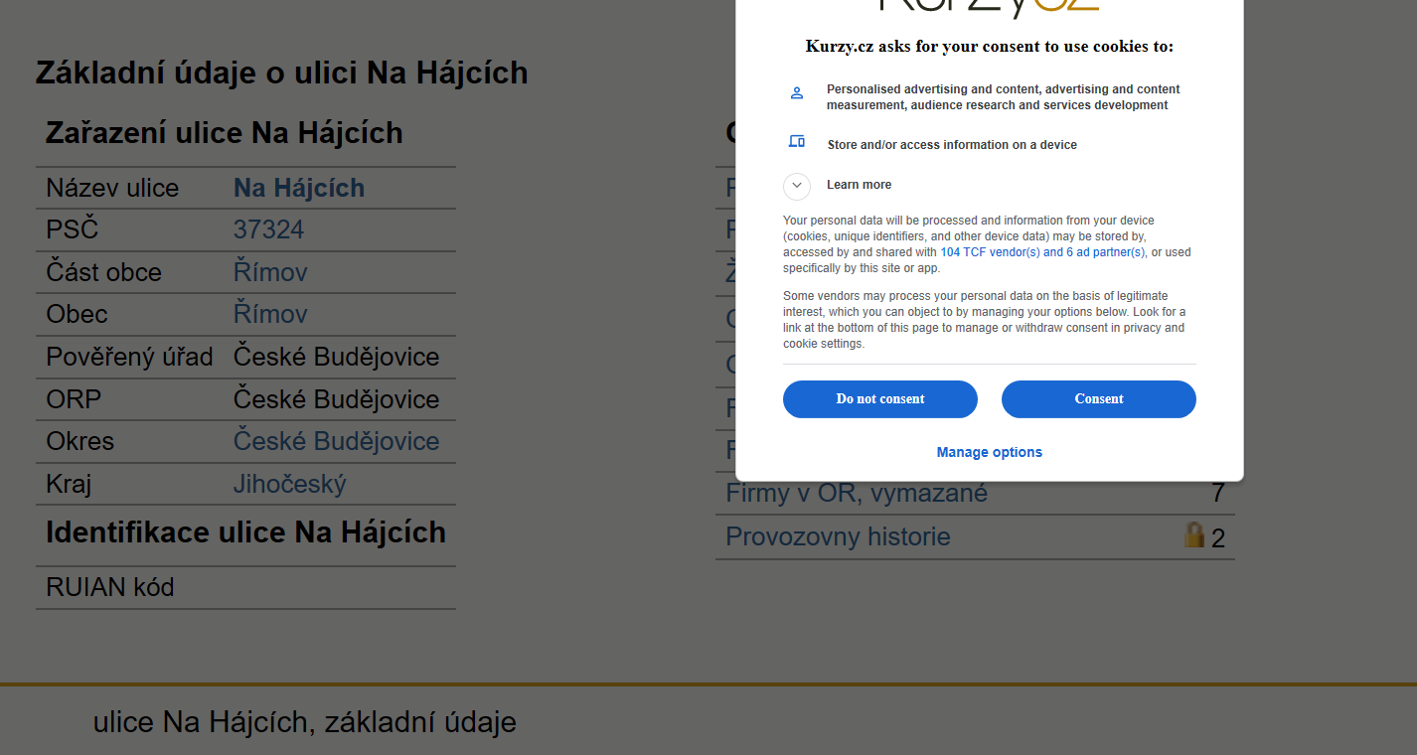Select the RUIAN kód label

coord(110,587)
